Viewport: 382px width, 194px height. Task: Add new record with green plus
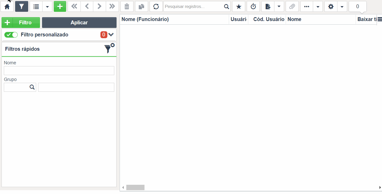60,7
